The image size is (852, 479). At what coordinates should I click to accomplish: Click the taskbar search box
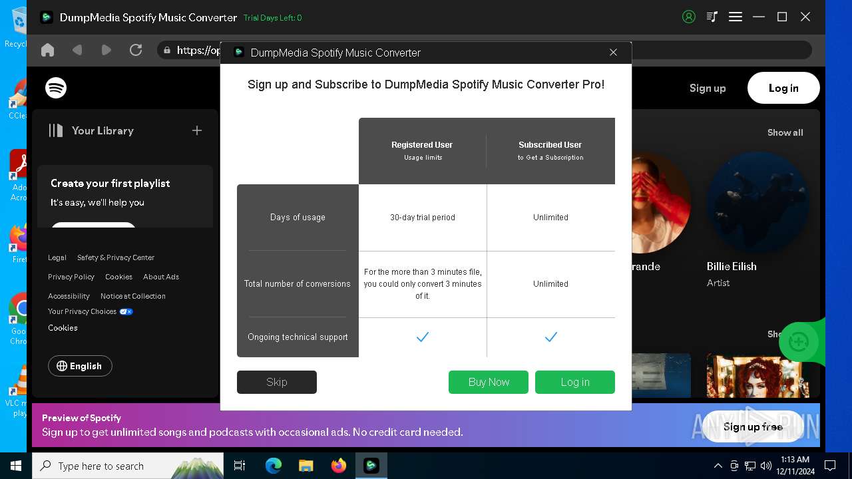pos(128,466)
